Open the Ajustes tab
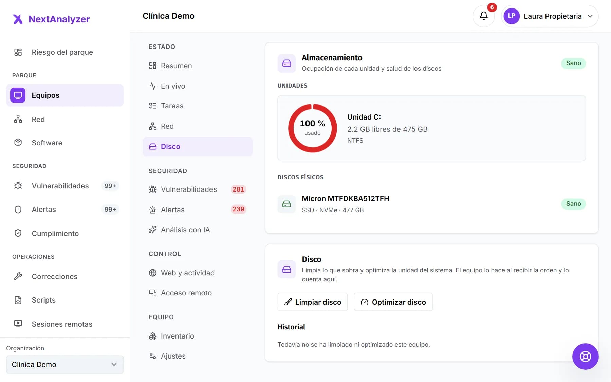 pos(198,356)
